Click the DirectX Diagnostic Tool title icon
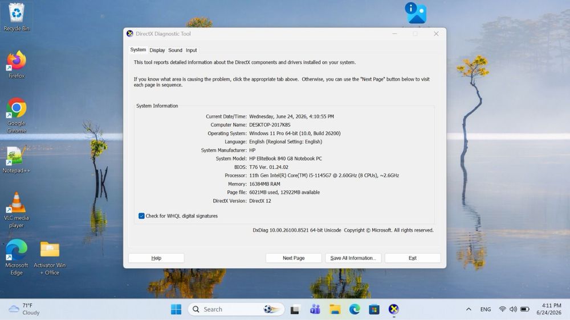Screen dimensions: 570x320 pos(130,34)
